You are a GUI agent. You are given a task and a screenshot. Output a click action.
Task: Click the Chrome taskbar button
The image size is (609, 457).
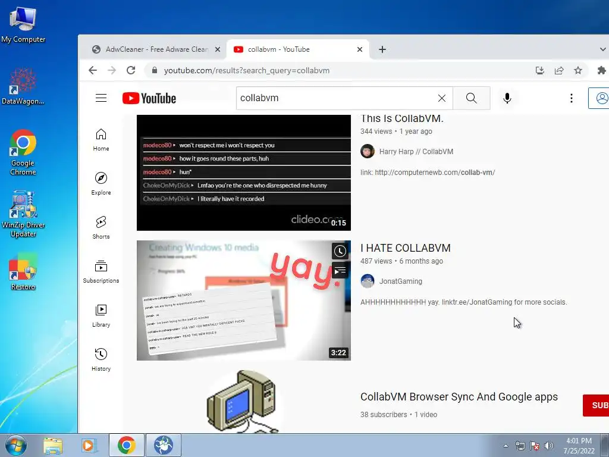pos(126,445)
